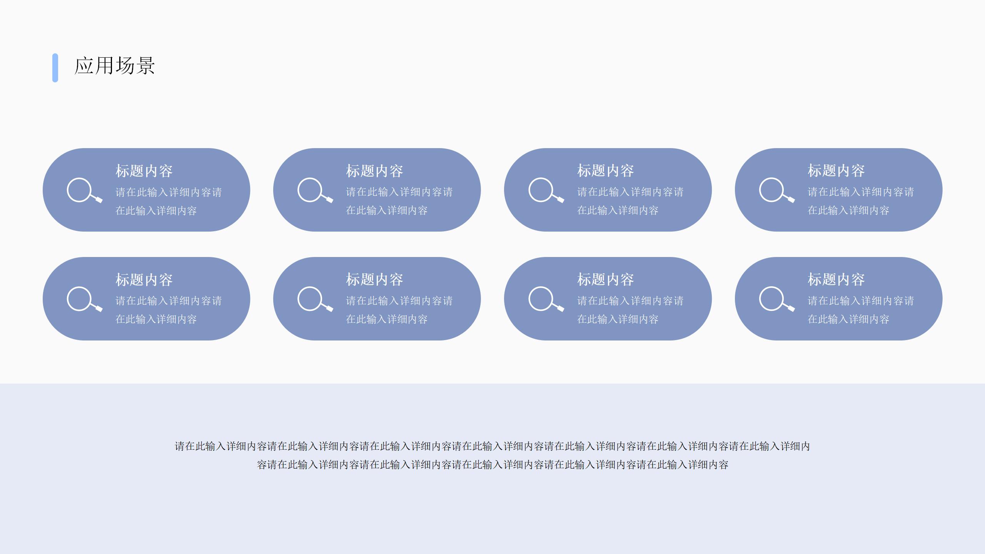The image size is (985, 554).
Task: Click the magnifier icon in bottom row's fourth card
Action: (x=777, y=299)
